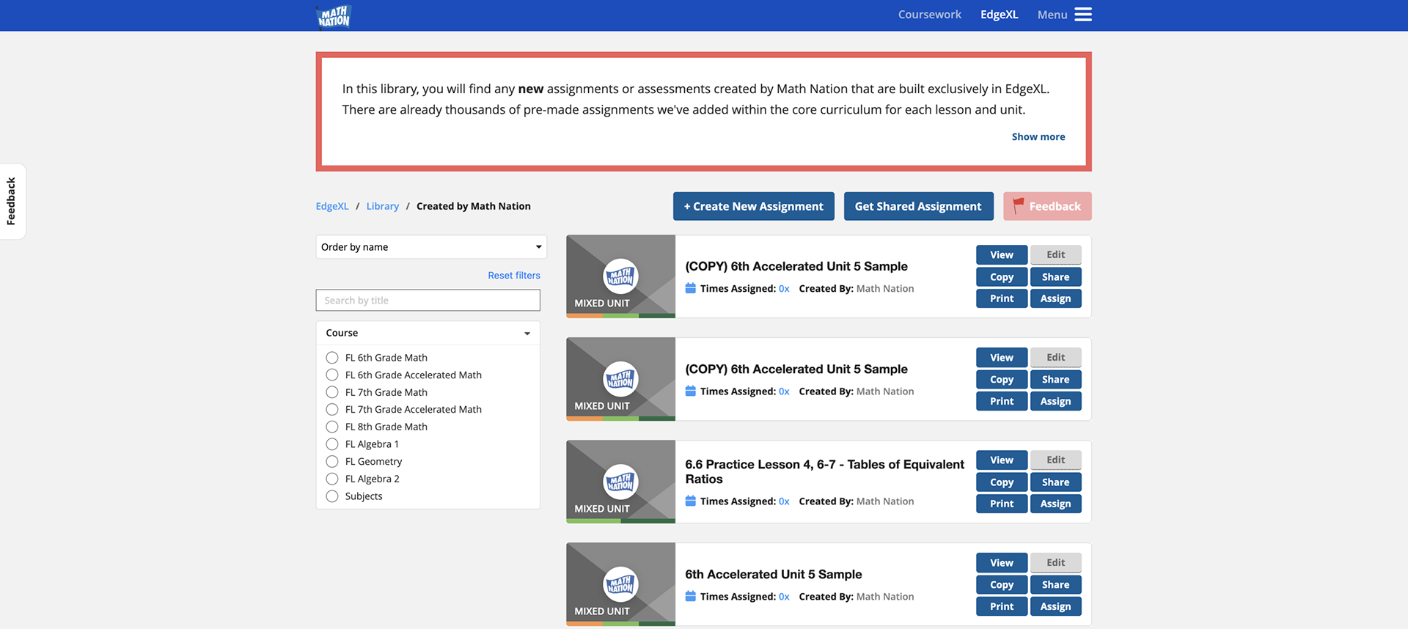The width and height of the screenshot is (1408, 629).
Task: Collapse the Course filter section
Action: [428, 333]
